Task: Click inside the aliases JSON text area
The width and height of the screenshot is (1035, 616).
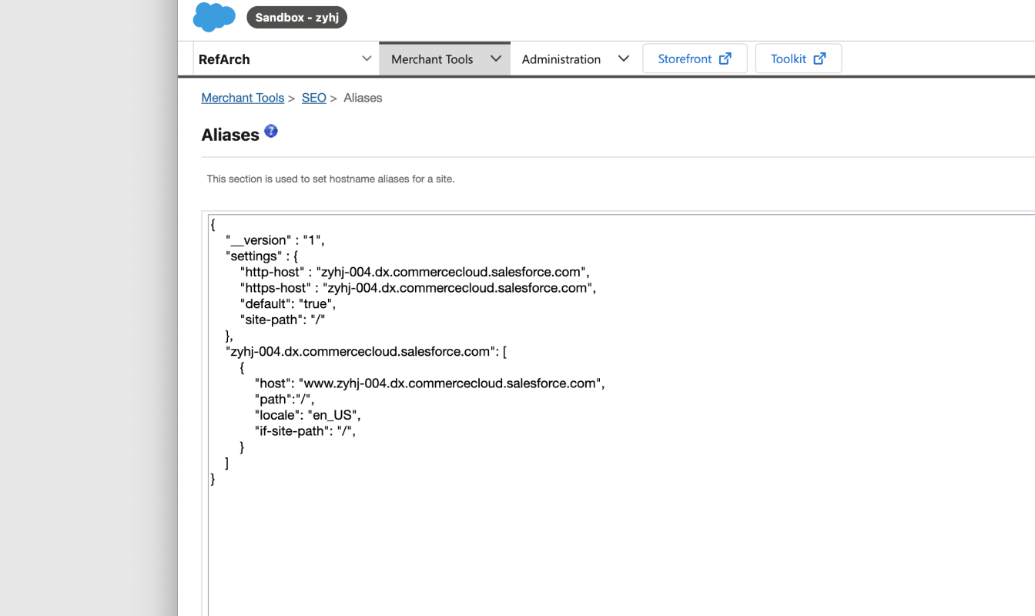Action: pos(621,415)
